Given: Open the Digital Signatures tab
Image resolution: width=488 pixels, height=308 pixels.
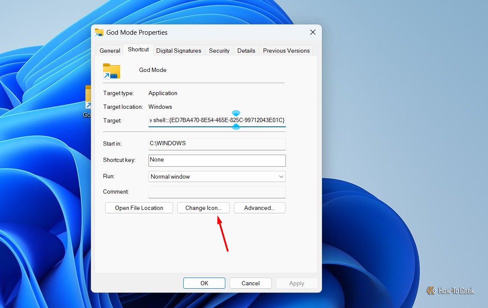Looking at the screenshot, I should (179, 51).
